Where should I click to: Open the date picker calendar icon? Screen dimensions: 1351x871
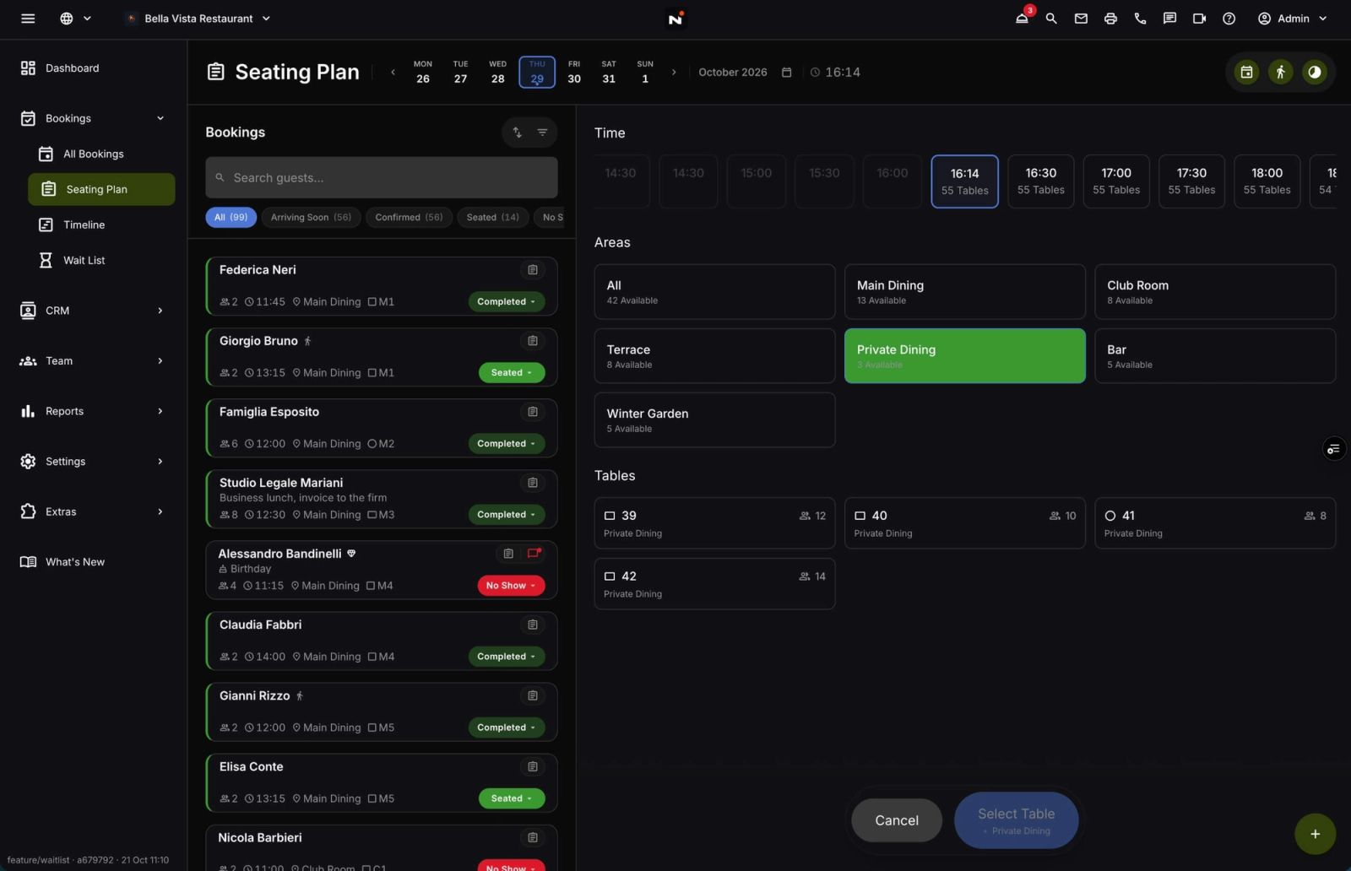(x=786, y=73)
